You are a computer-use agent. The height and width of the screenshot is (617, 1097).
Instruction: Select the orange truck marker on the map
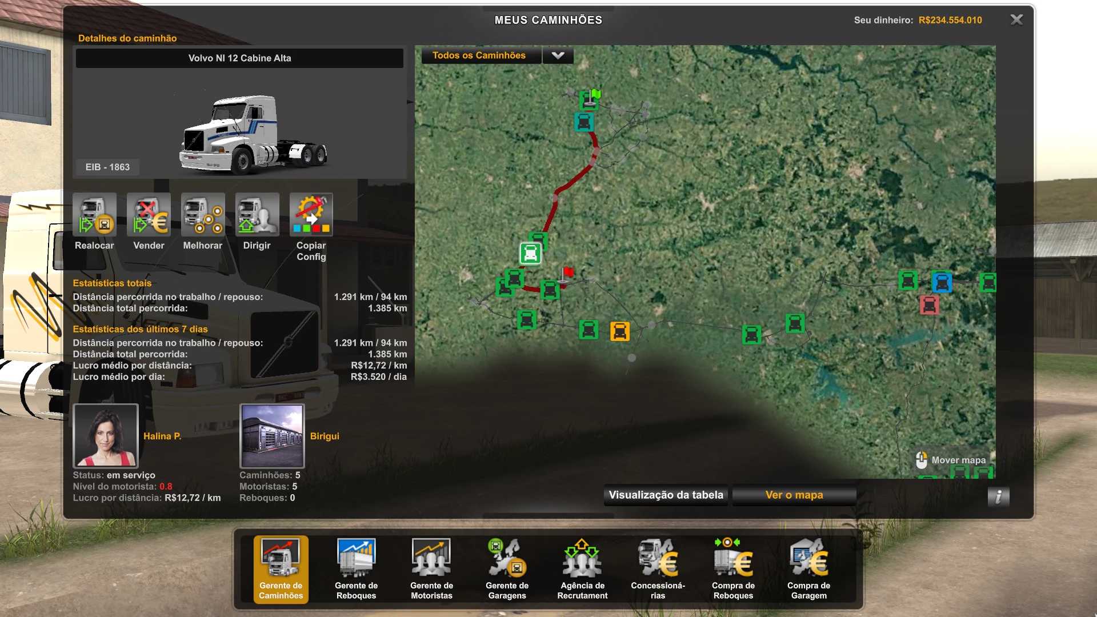click(619, 331)
